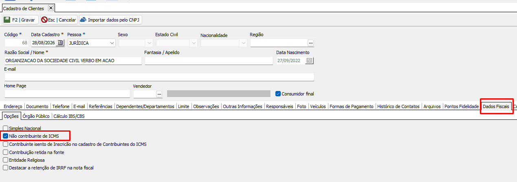Image resolution: width=517 pixels, height=182 pixels.
Task: Check the Entidade Religiosa option
Action: (6, 160)
